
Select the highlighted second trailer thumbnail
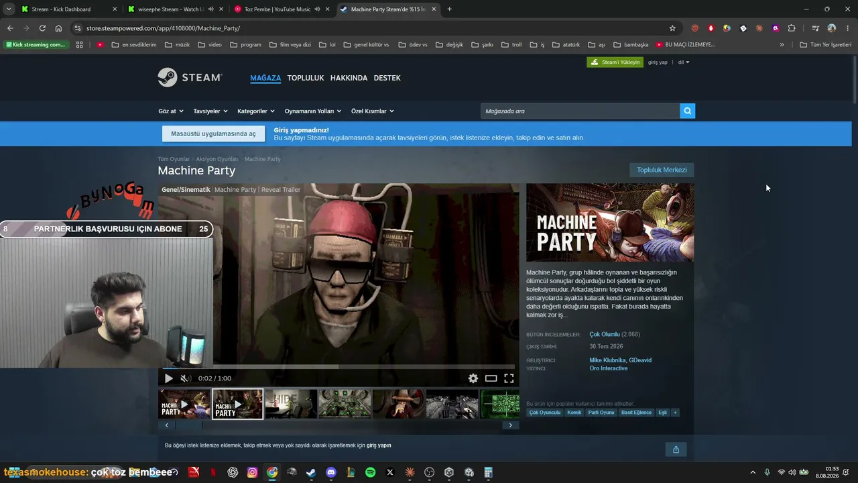tap(238, 405)
